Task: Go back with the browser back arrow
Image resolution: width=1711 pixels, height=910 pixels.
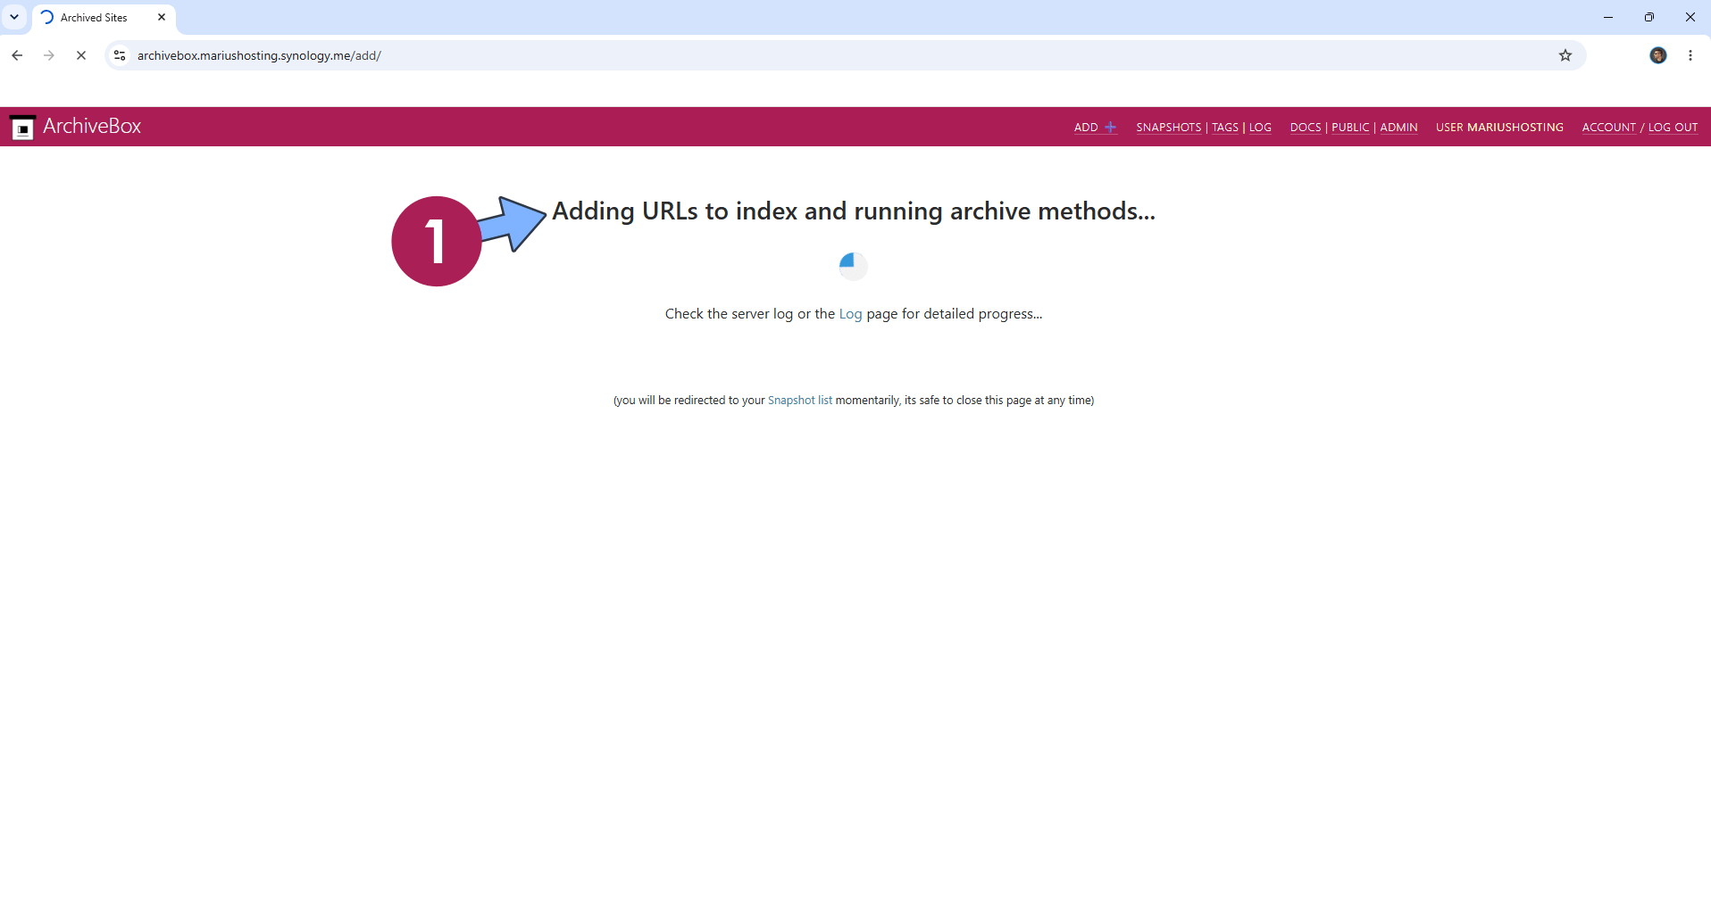Action: [17, 55]
